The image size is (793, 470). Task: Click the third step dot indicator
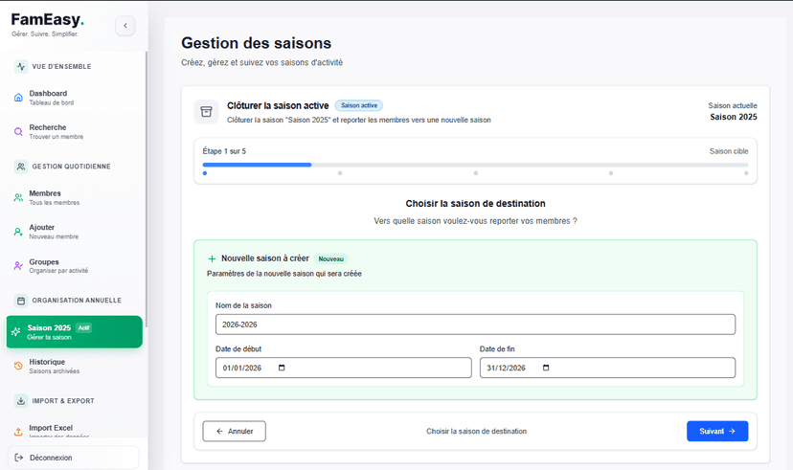click(x=475, y=173)
